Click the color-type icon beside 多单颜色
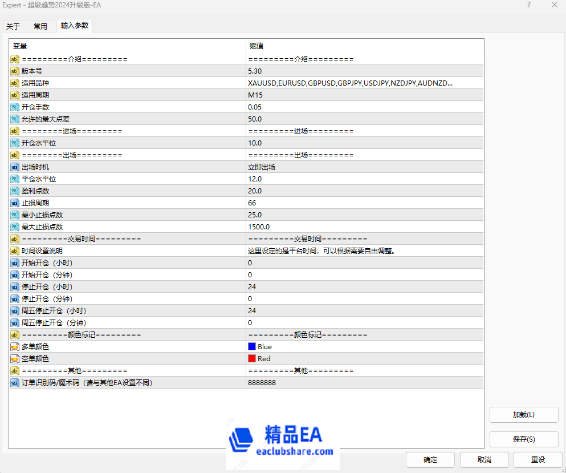Image resolution: width=566 pixels, height=473 pixels. tap(14, 346)
